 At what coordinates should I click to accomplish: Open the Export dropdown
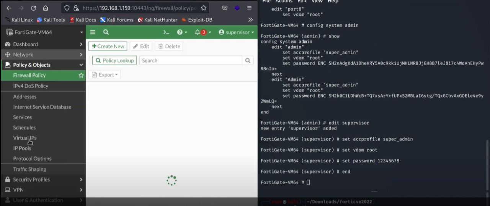[105, 75]
